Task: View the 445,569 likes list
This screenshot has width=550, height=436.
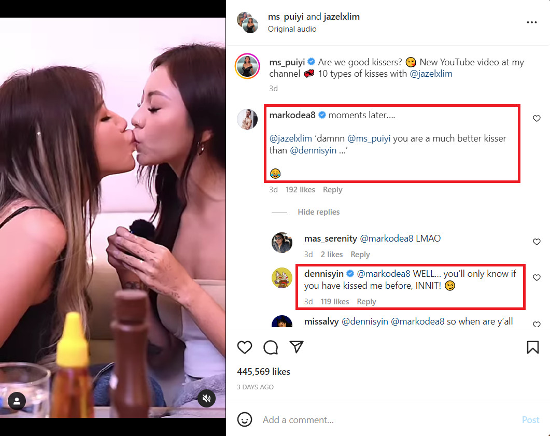Action: tap(263, 372)
